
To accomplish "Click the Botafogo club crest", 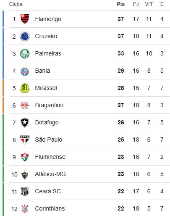I will [25, 123].
